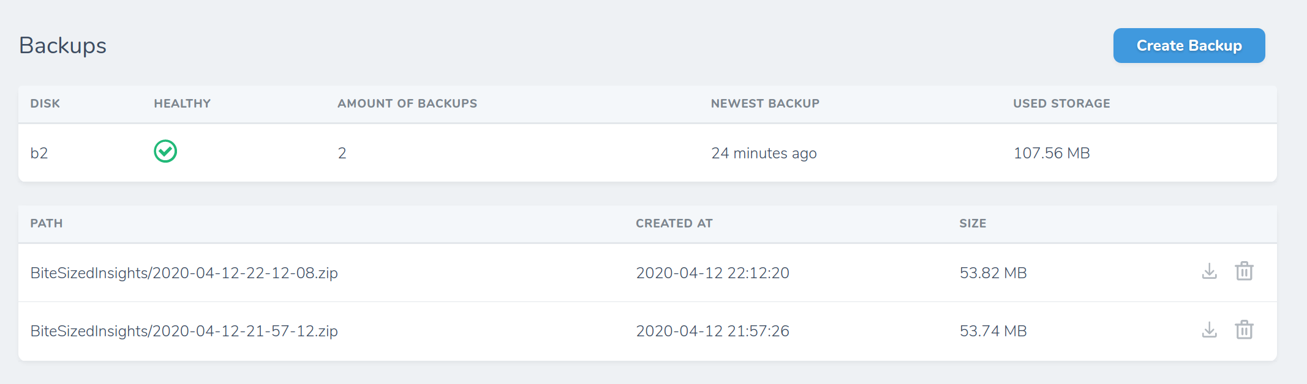Screen dimensions: 1307x384
Task: Click the green healthy checkmark icon
Action: coord(165,151)
